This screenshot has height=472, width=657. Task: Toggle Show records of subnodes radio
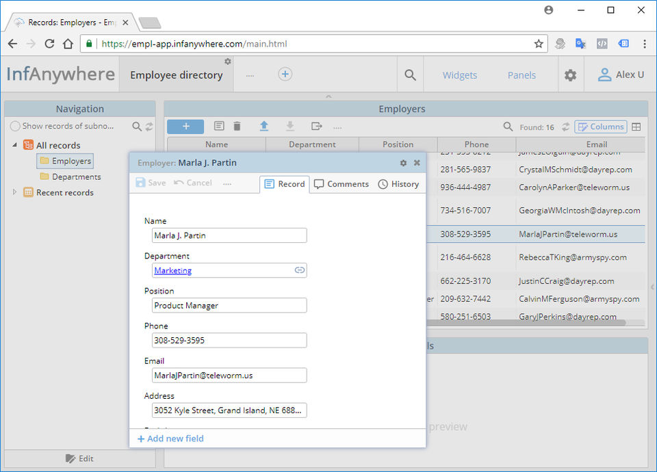[x=15, y=126]
